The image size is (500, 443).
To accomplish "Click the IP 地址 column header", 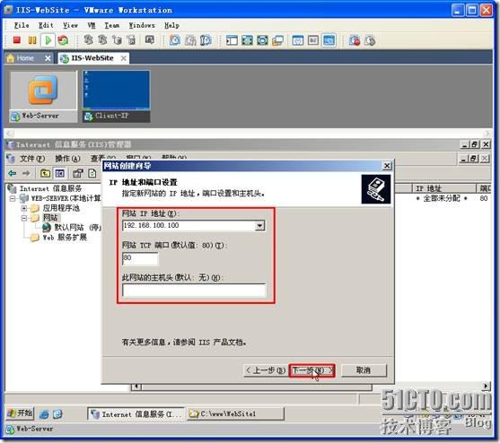I will pos(443,188).
